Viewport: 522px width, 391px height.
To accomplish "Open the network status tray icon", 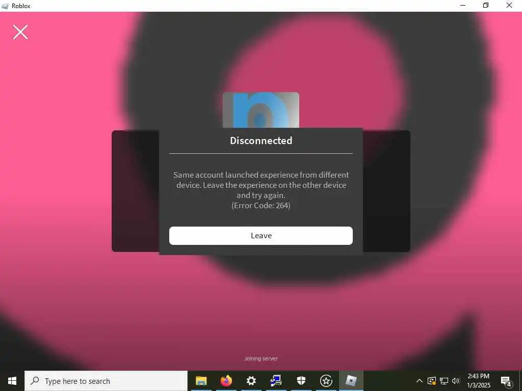I will coord(444,381).
